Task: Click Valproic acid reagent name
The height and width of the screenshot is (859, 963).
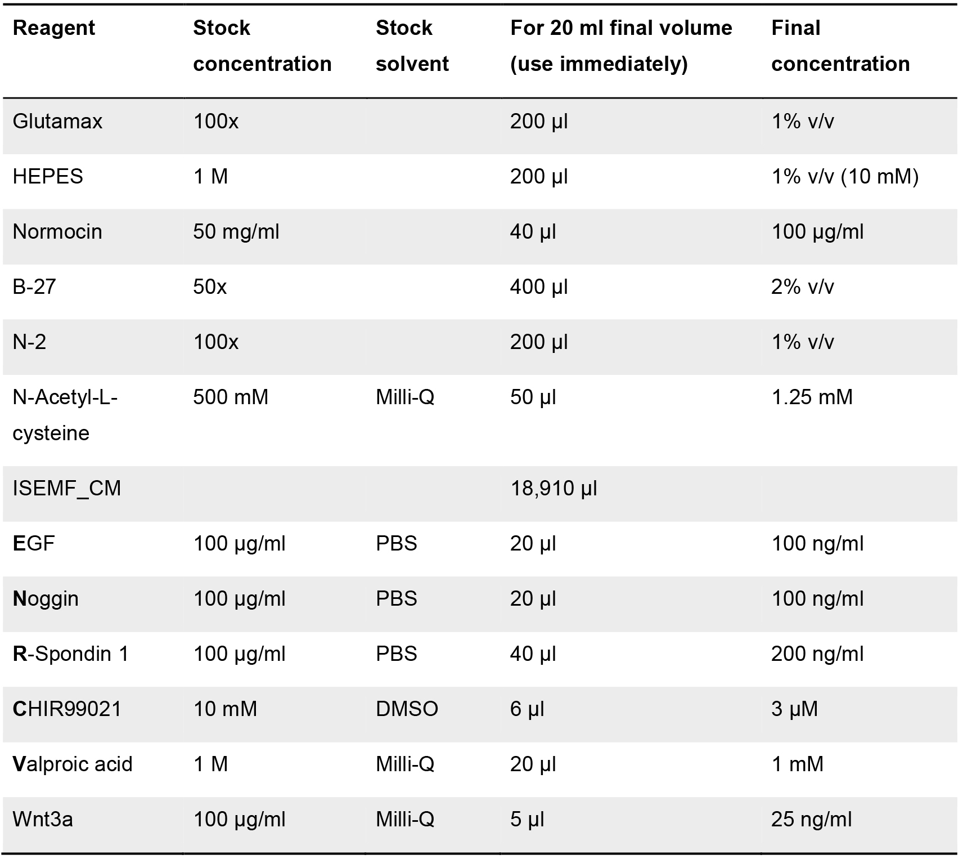Action: [x=73, y=764]
